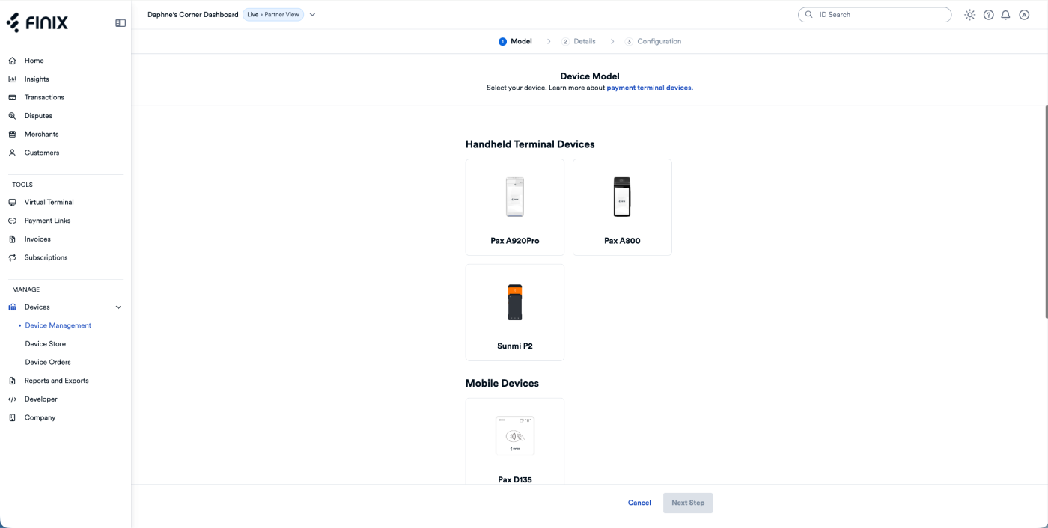
Task: Click the Invoices label in the sidebar
Action: coord(37,239)
